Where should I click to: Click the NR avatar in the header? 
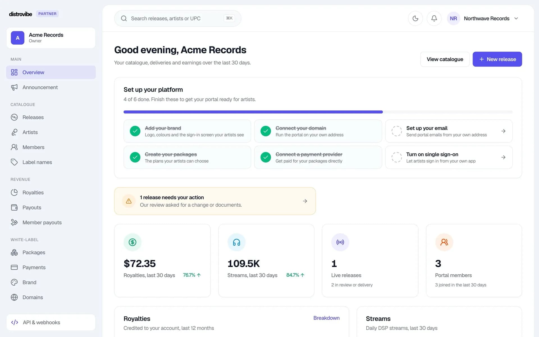[x=453, y=19]
